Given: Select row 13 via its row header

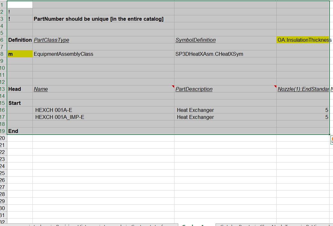Looking at the screenshot, I should point(3,89).
